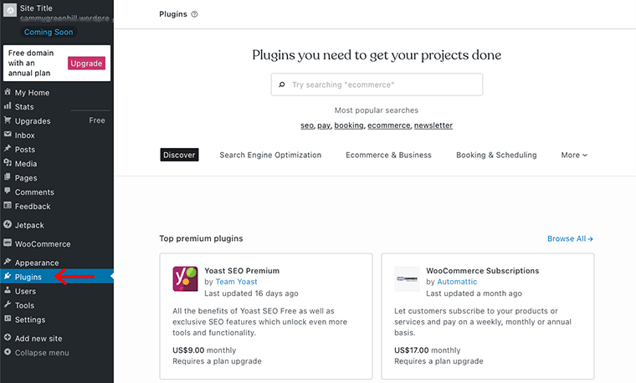This screenshot has height=383, width=636.
Task: Expand the More categories dropdown
Action: [x=574, y=156]
